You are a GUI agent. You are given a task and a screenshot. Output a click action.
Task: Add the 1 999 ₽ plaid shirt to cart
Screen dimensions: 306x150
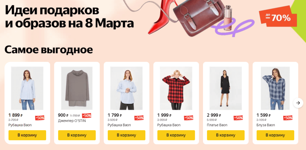176,135
